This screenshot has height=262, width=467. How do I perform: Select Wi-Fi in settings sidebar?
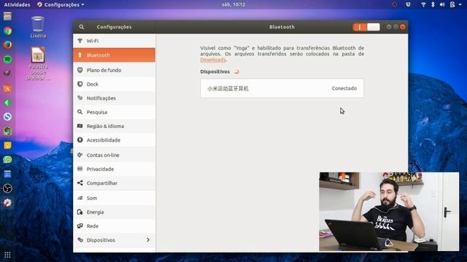click(x=114, y=41)
